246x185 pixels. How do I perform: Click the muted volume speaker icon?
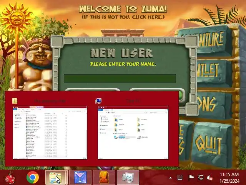pyautogui.click(x=209, y=178)
